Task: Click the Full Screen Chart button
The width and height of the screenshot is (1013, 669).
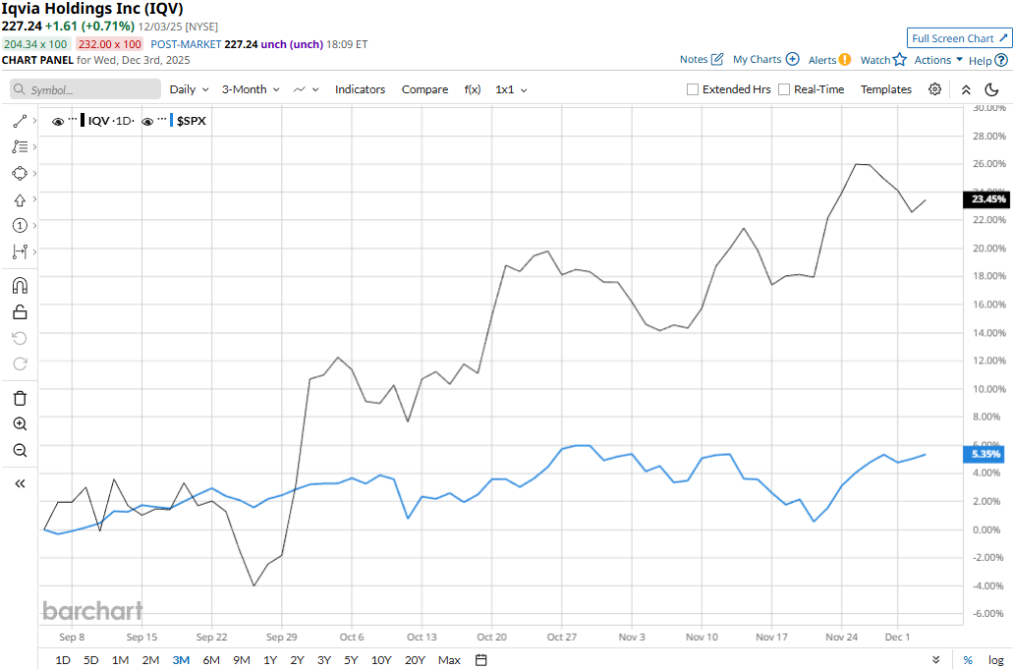Action: click(959, 38)
